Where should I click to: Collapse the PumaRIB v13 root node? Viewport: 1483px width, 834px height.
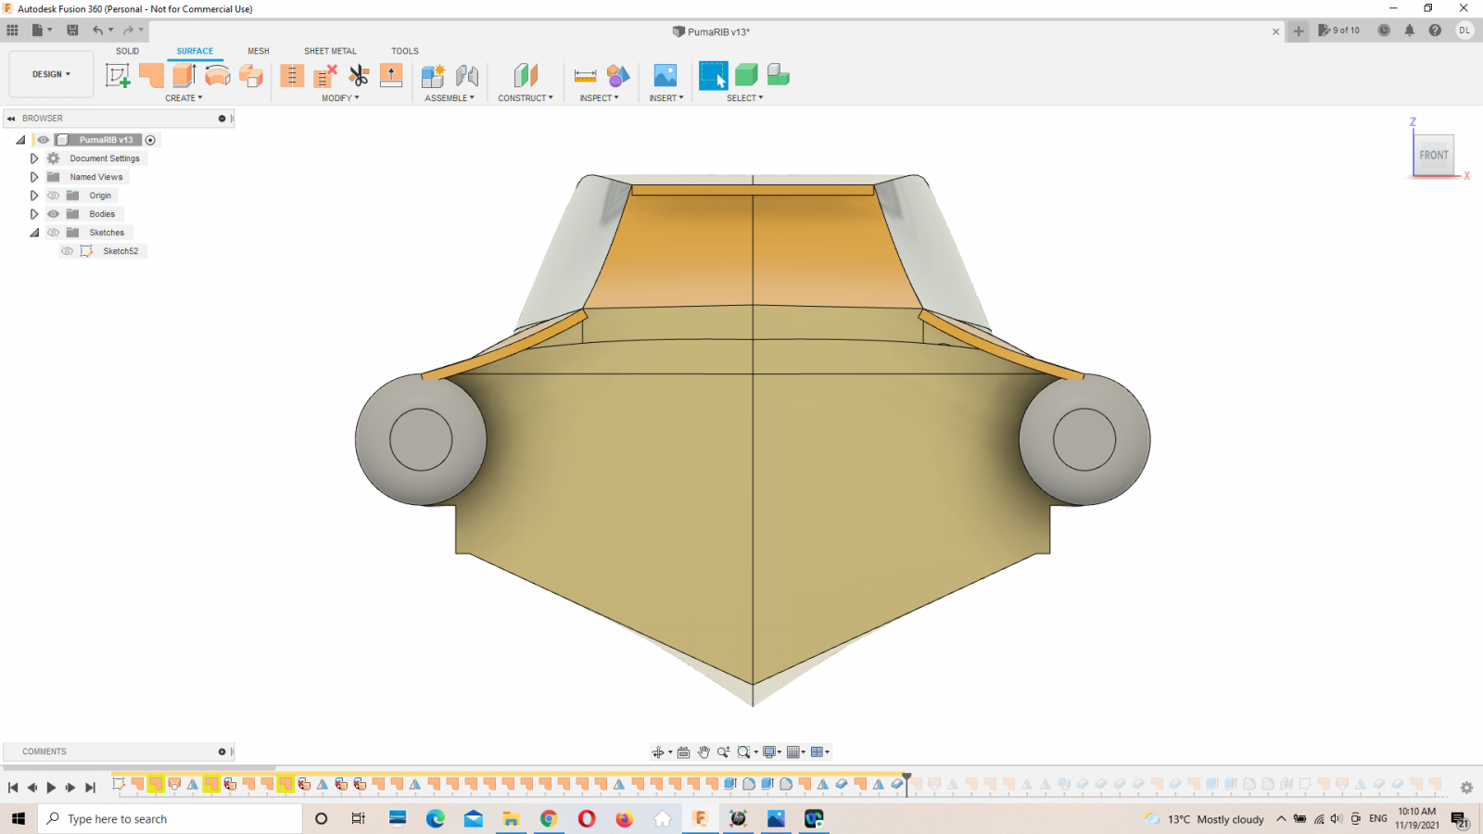click(20, 140)
